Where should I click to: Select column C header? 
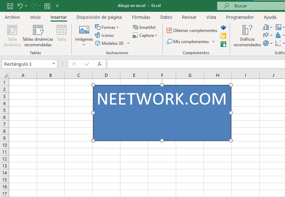pyautogui.click(x=79, y=75)
